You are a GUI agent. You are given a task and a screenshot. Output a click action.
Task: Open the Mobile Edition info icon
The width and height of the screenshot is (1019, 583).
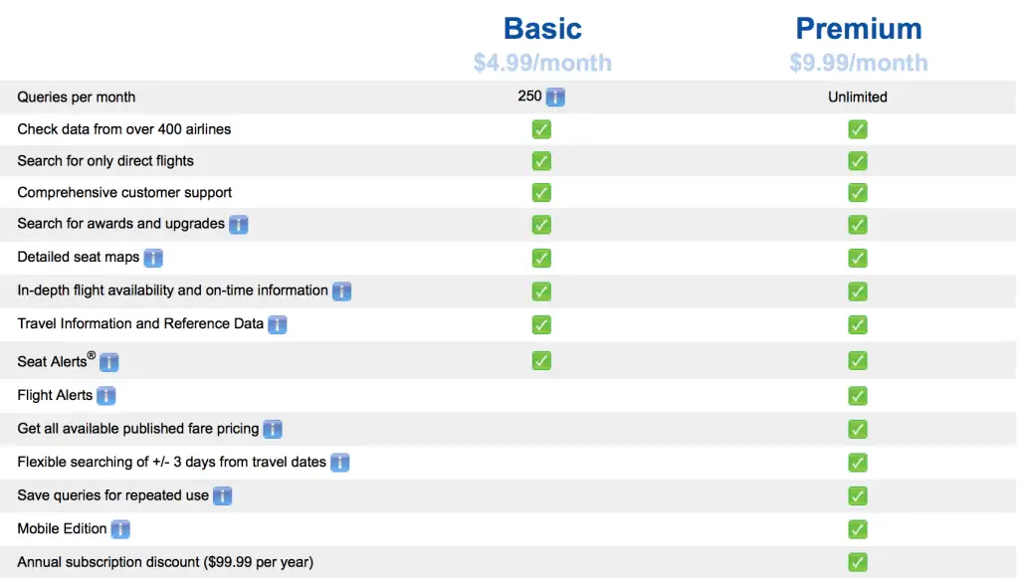tap(120, 529)
